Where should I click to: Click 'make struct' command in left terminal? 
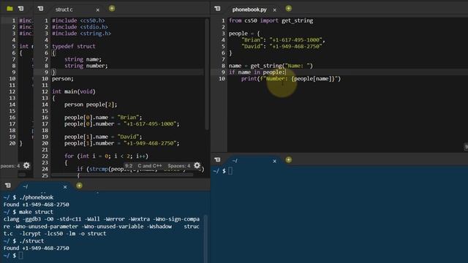[x=36, y=212]
